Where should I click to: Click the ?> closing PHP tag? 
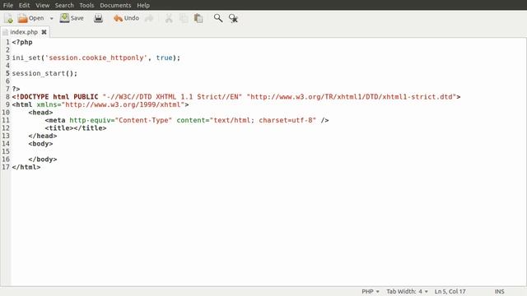pos(16,89)
